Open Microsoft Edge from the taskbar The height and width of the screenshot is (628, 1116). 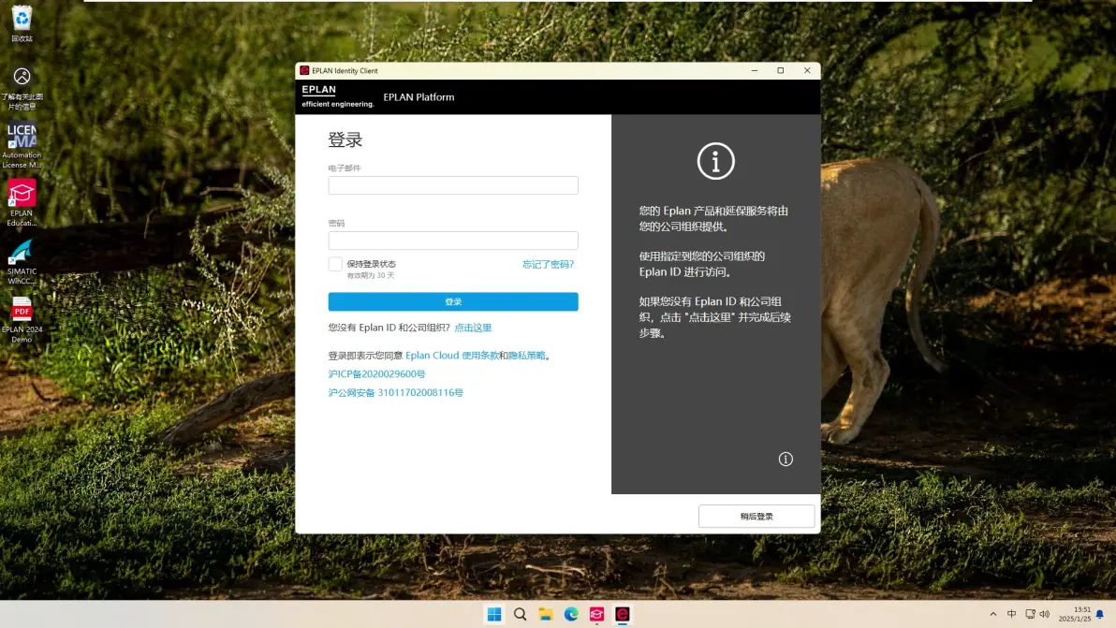click(x=571, y=614)
